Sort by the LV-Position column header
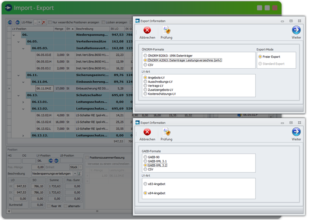 (32, 29)
